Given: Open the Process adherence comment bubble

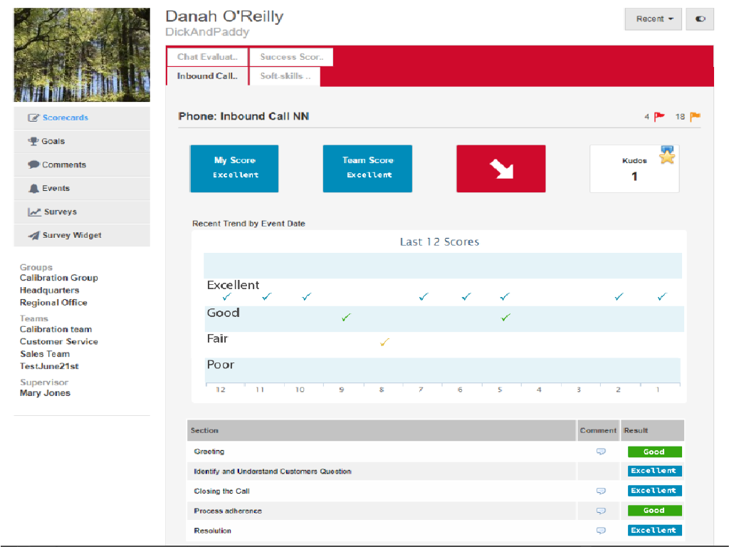Looking at the screenshot, I should pyautogui.click(x=601, y=511).
